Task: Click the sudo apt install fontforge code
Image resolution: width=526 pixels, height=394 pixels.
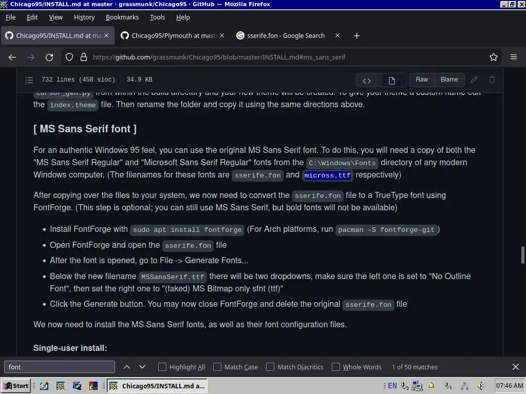Action: coord(187,230)
